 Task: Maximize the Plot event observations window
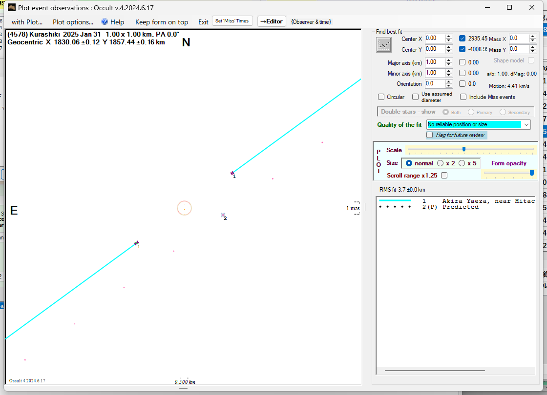(x=509, y=7)
